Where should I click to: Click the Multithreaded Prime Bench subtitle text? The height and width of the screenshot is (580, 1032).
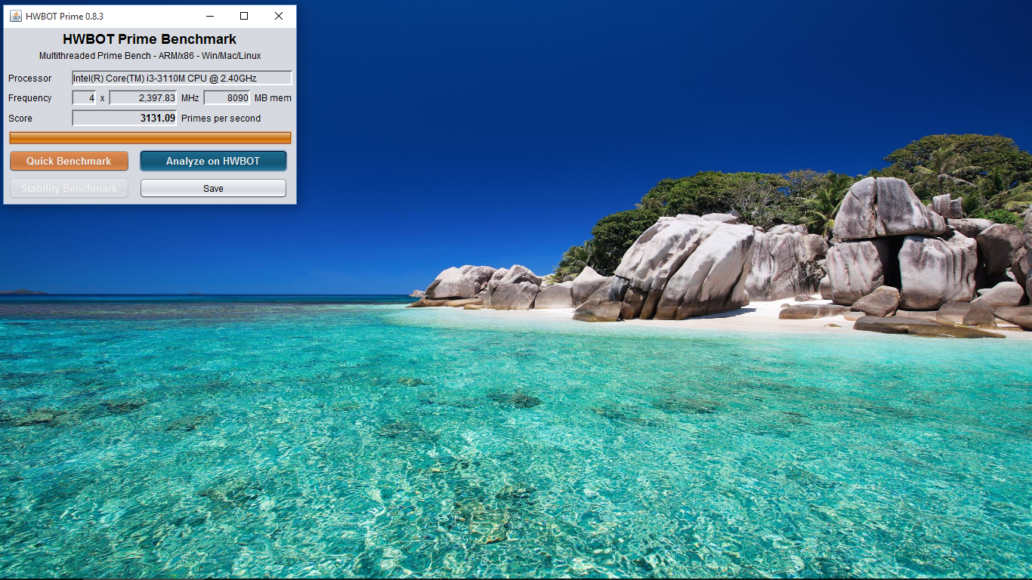click(150, 56)
